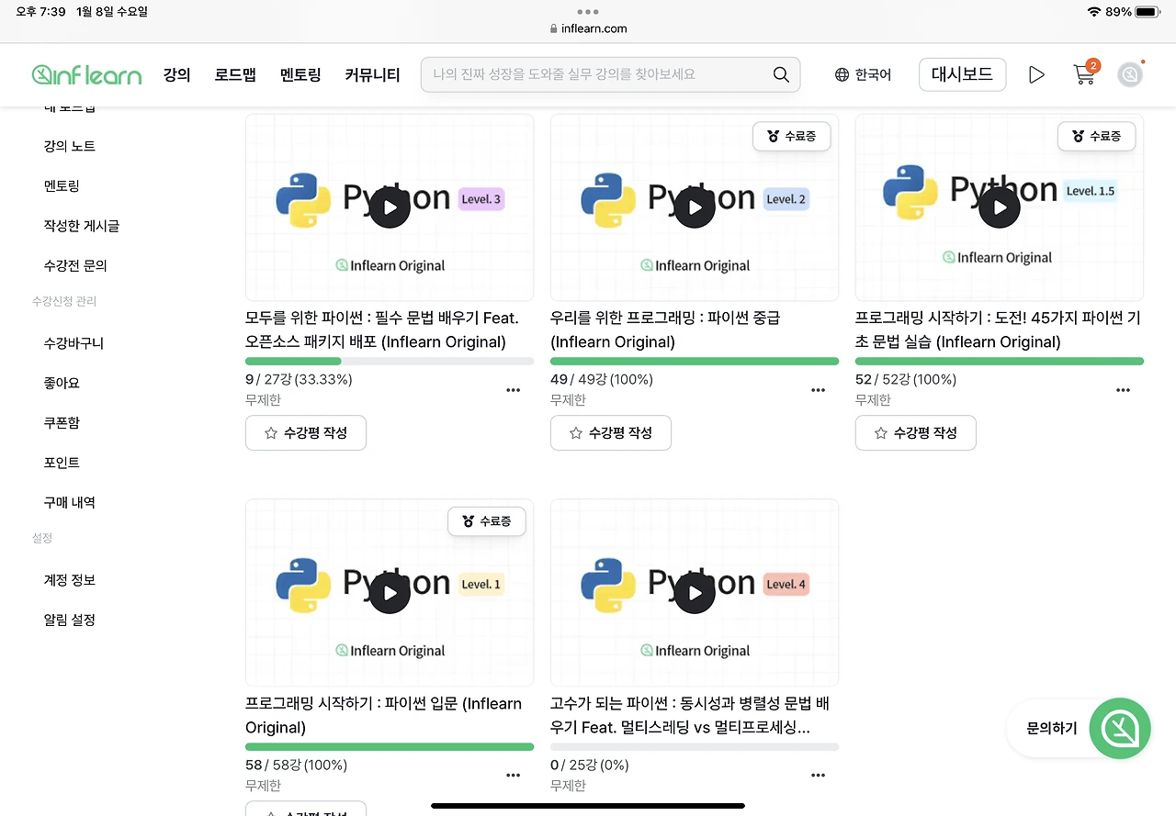Open the 강의 menu
Viewport: 1176px width, 816px height.
(x=176, y=75)
